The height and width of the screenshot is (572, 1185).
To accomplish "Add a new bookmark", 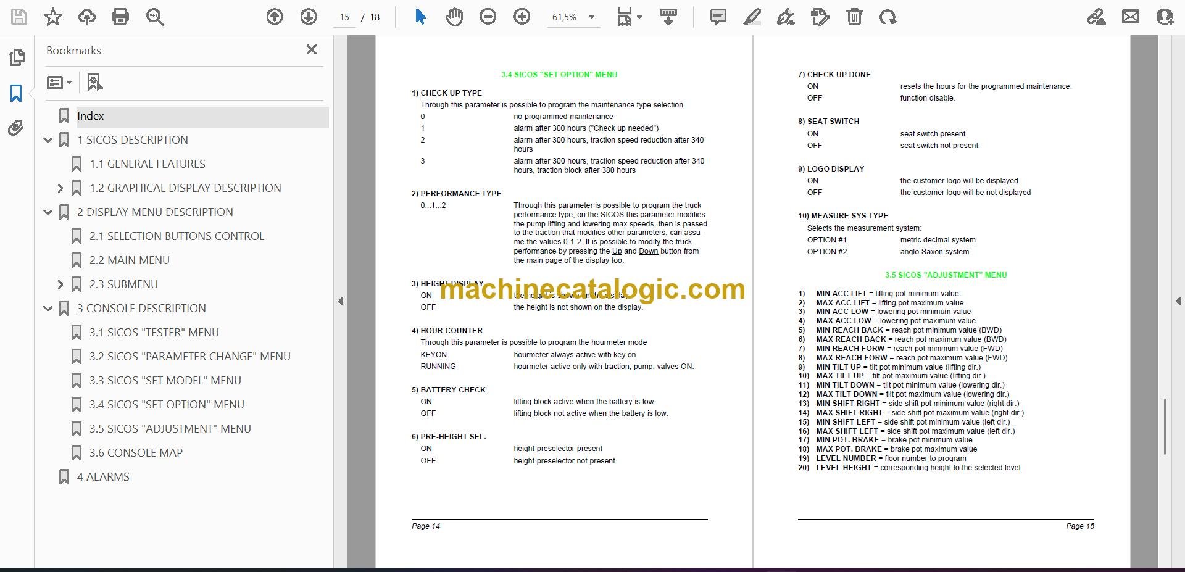I will tap(94, 82).
